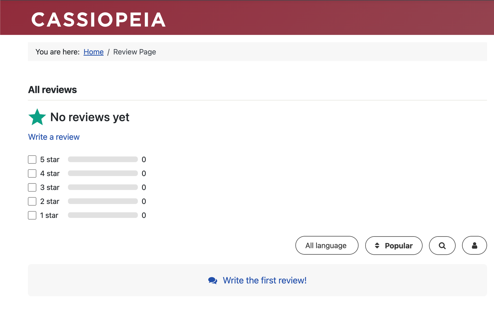Click Write the first review link
Screen dimensions: 494x313
[265, 280]
